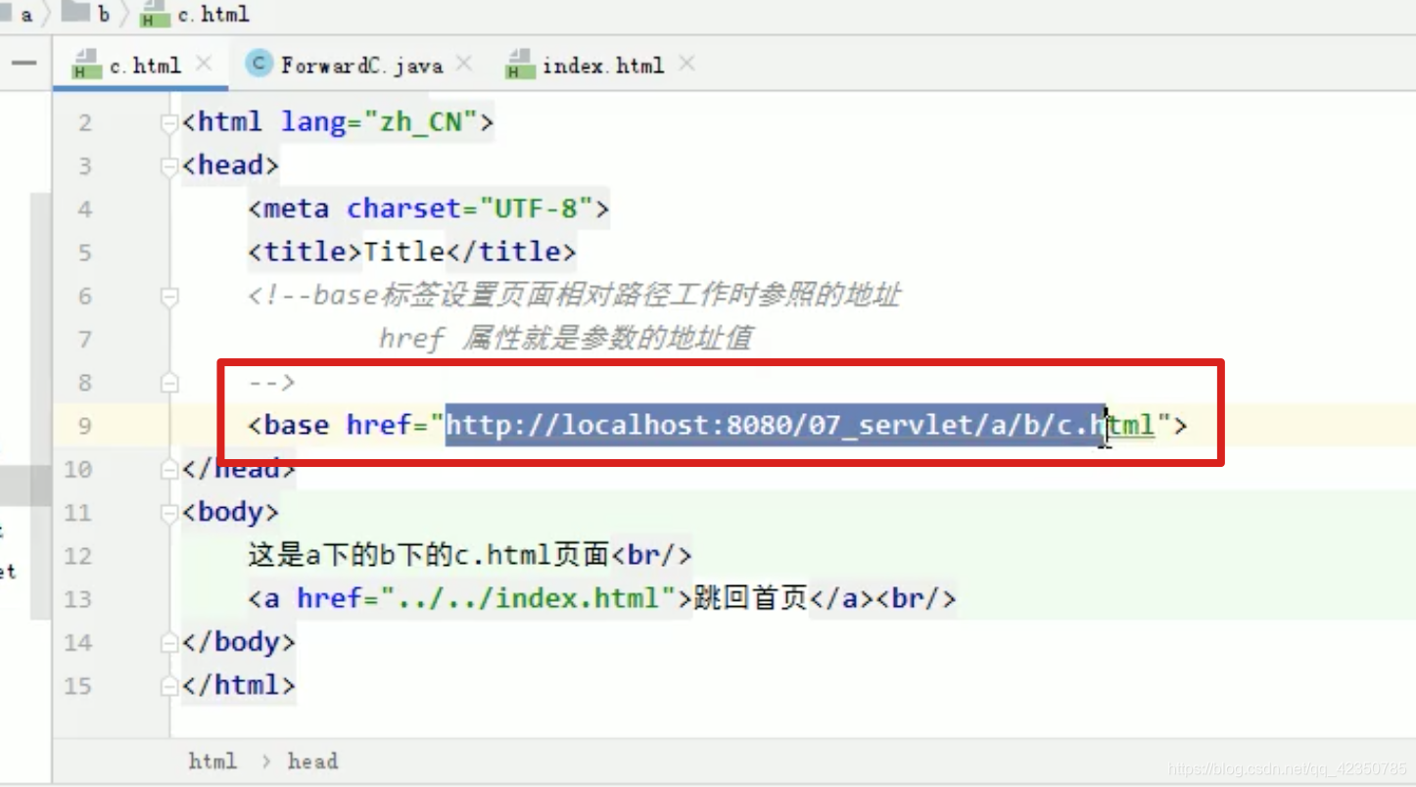Click the 这是a下的b下的c.html页面 text
This screenshot has height=787, width=1416.
pyautogui.click(x=429, y=555)
